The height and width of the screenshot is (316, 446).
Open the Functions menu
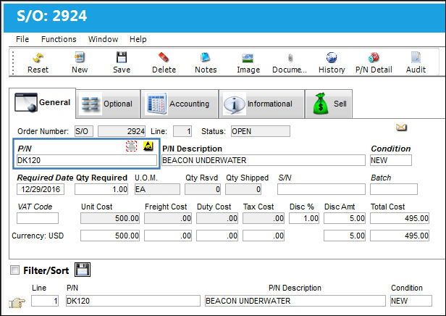[x=59, y=39]
